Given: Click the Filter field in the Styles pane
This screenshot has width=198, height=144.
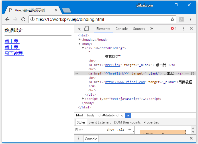Looking at the screenshot, I should pos(88,129).
